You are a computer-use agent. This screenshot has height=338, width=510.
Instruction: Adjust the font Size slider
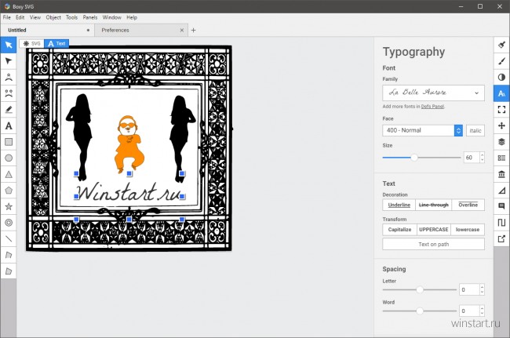(x=422, y=158)
